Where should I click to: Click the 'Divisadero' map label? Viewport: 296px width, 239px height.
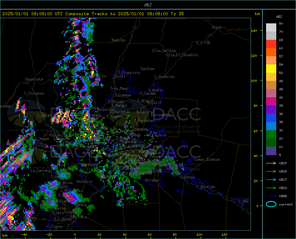point(160,115)
